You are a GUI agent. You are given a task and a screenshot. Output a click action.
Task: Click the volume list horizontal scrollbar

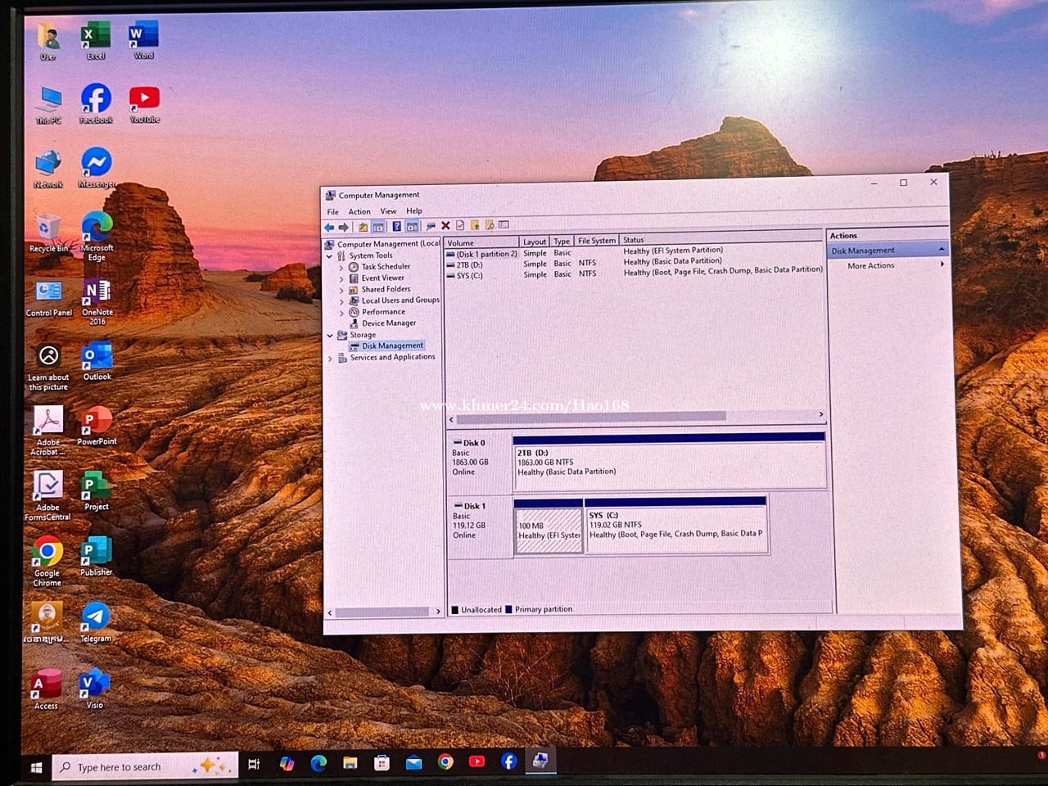coord(589,417)
